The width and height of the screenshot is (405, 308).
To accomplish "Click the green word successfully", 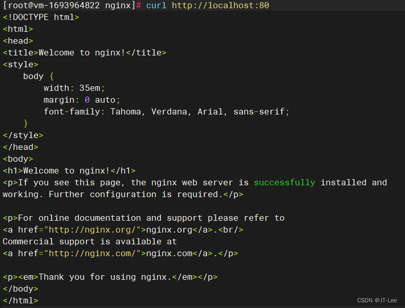I will (285, 183).
